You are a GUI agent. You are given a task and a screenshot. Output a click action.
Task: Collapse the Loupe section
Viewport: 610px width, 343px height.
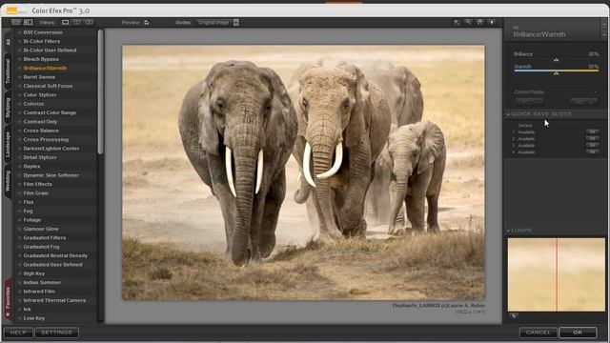(x=508, y=231)
